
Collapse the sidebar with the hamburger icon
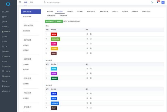pos(20,2)
